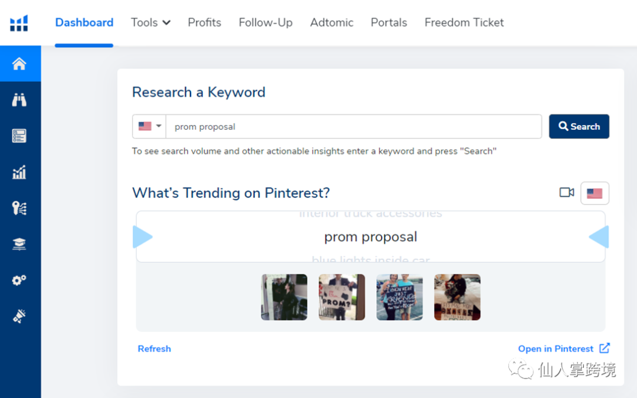This screenshot has width=637, height=398.
Task: Open the country flag dropdown in search bar
Action: coord(149,126)
